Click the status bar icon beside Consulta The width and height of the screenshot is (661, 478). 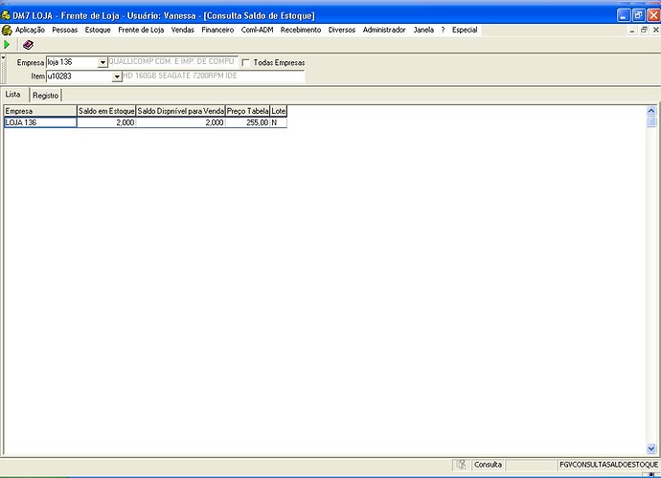point(461,465)
